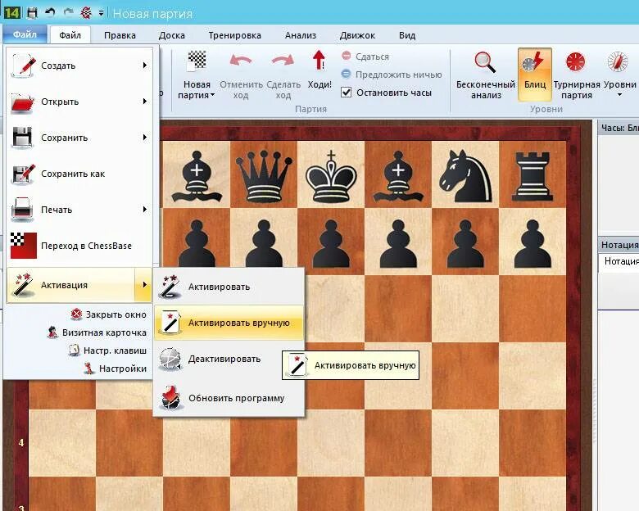Image resolution: width=639 pixels, height=511 pixels.
Task: Click the Сделать ход arrow icon
Action: [x=283, y=61]
